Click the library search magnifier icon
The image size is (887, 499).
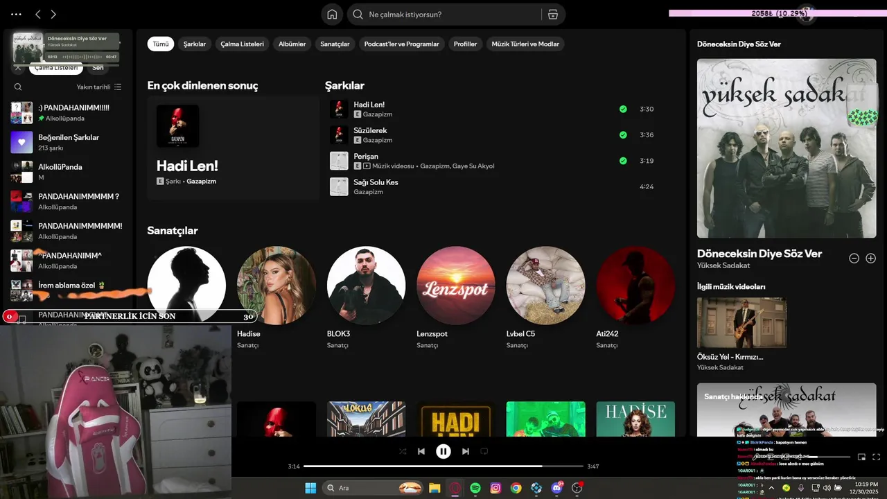coord(18,87)
